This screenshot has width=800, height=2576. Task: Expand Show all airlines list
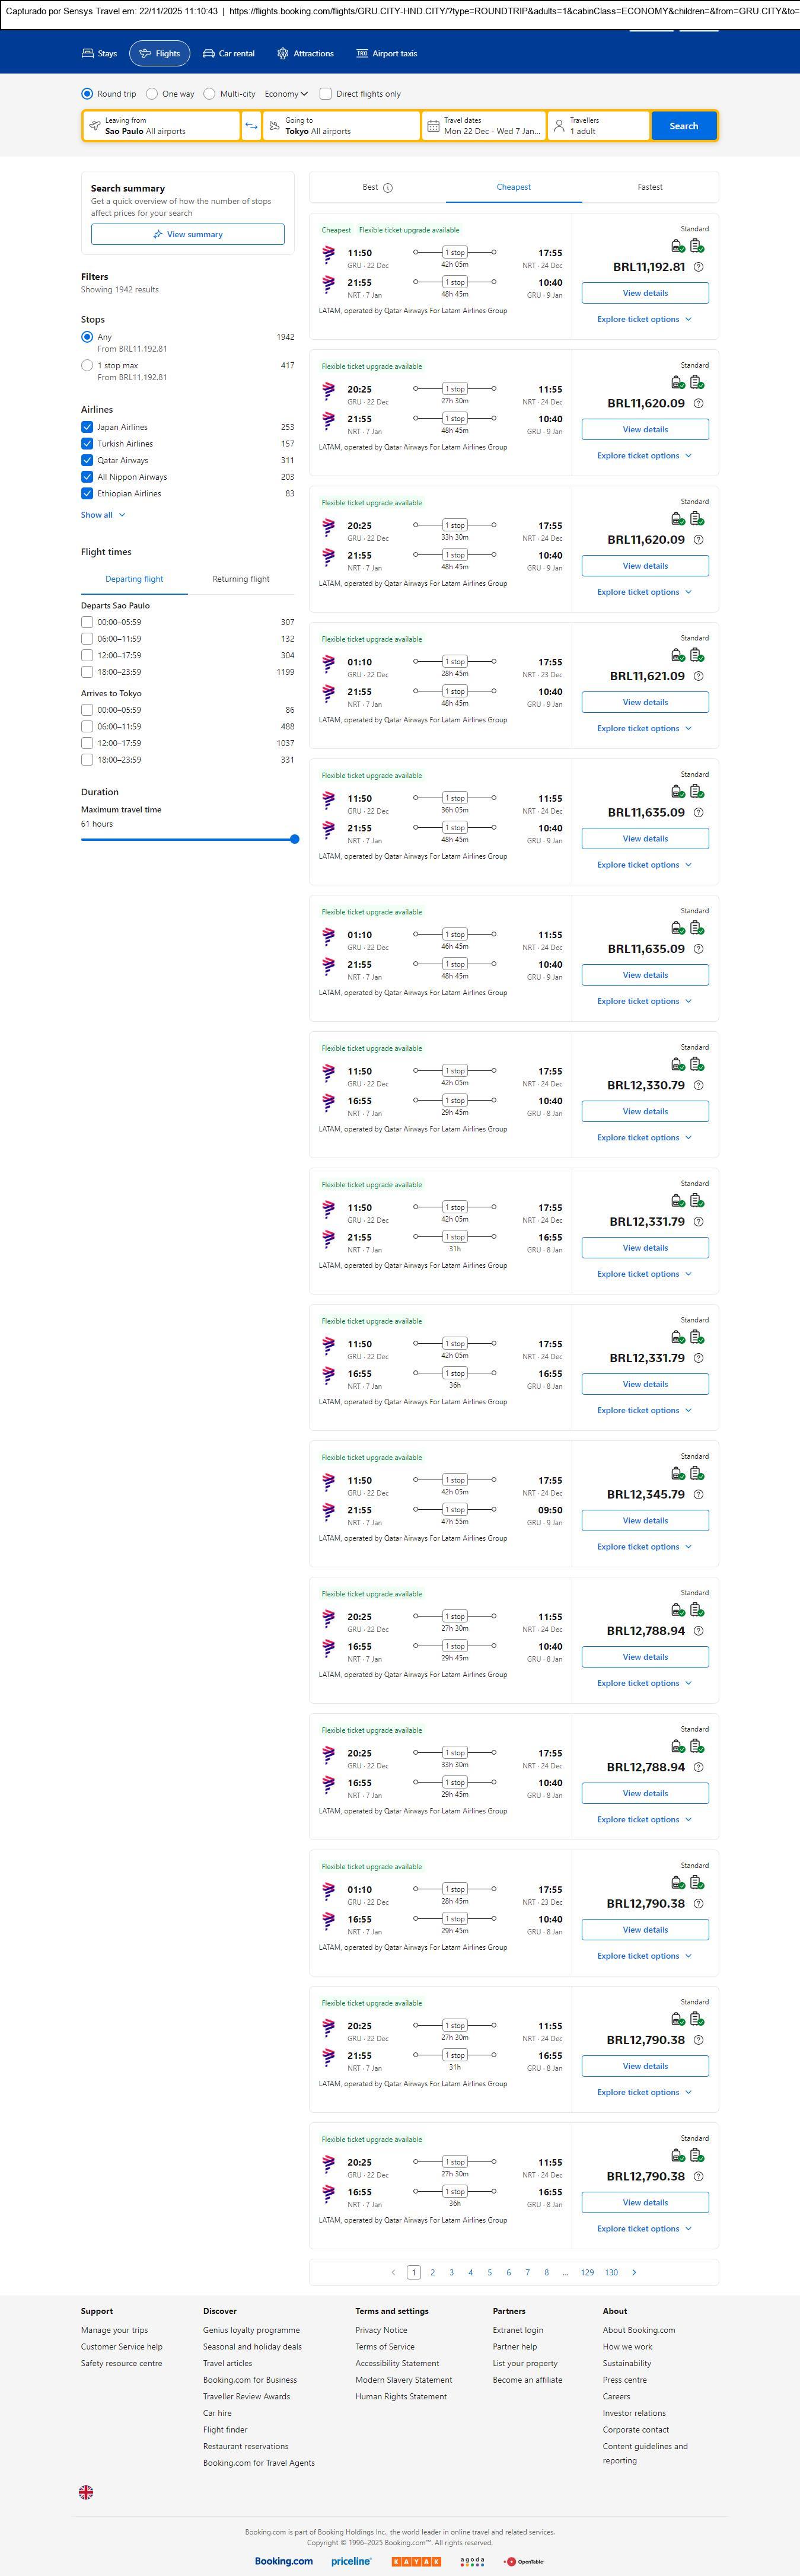[103, 515]
